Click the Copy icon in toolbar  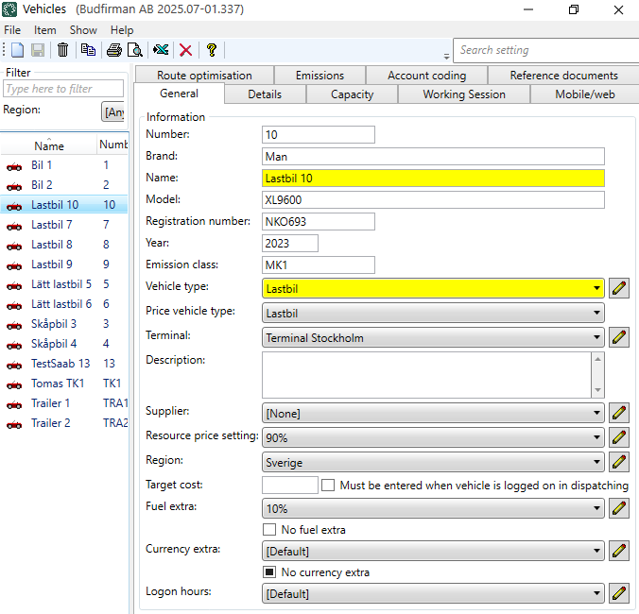[x=88, y=50]
